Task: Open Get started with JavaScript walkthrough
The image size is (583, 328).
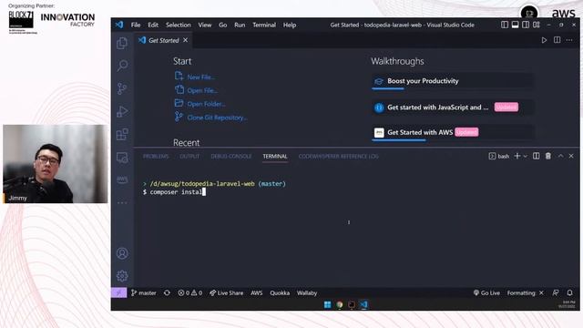Action: 453,108
